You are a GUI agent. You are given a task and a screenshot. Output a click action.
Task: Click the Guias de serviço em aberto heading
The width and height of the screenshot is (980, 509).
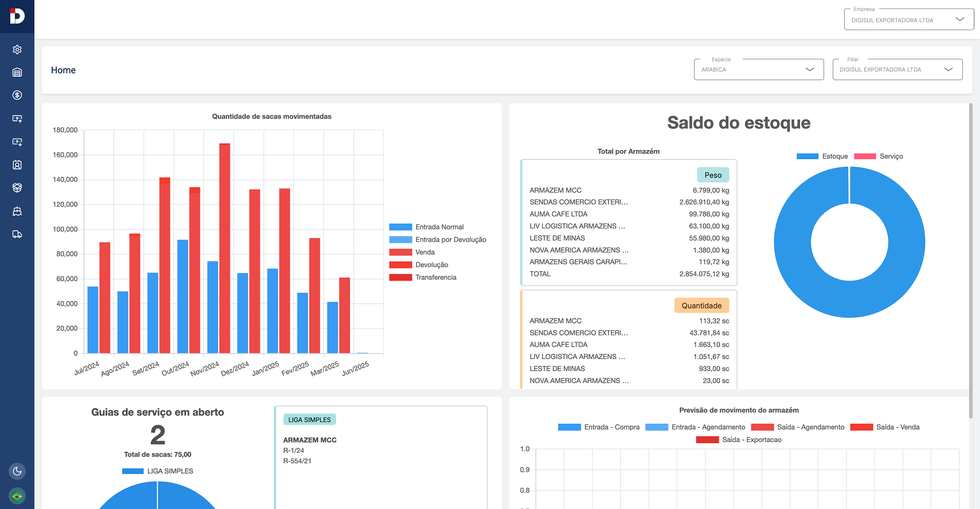(x=158, y=412)
